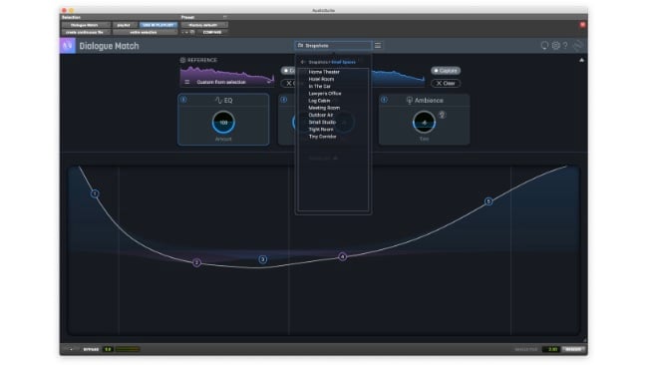Click the partly hidden left Clear button
This screenshot has width=648, height=365.
pyautogui.click(x=289, y=84)
